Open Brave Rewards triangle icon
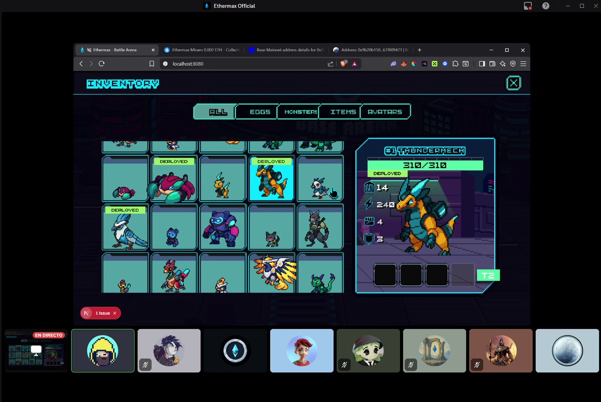The width and height of the screenshot is (601, 402). (x=354, y=64)
